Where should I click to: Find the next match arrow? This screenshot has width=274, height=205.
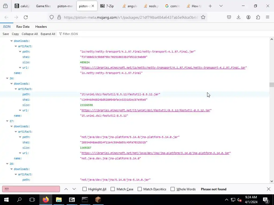74,189
